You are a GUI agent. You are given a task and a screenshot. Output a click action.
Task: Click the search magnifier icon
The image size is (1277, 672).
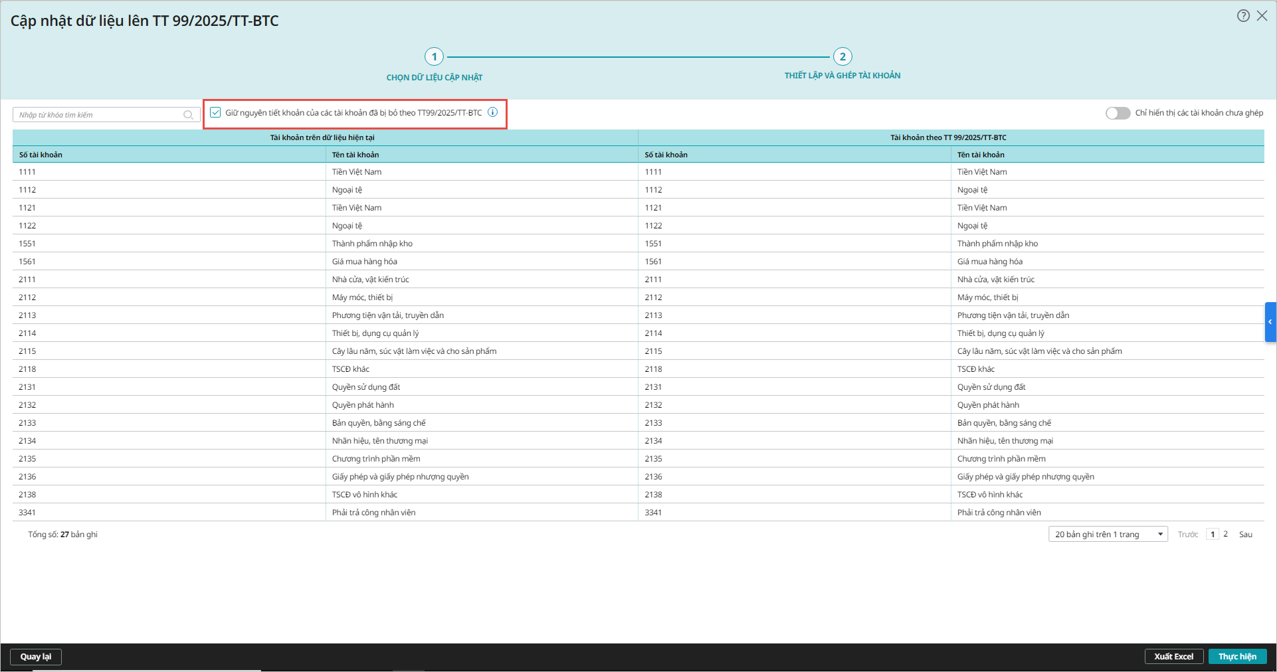tap(188, 115)
